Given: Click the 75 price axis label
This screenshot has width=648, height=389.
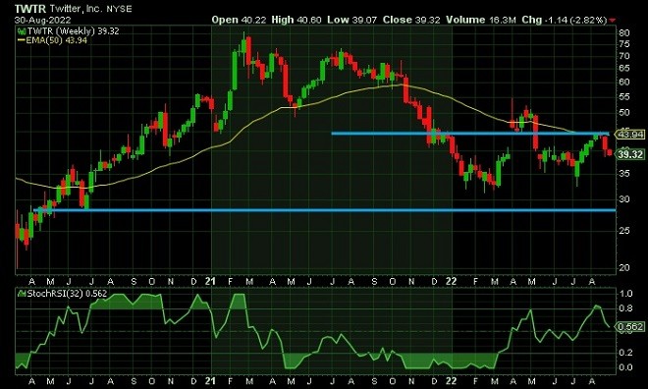Looking at the screenshot, I should (x=624, y=44).
